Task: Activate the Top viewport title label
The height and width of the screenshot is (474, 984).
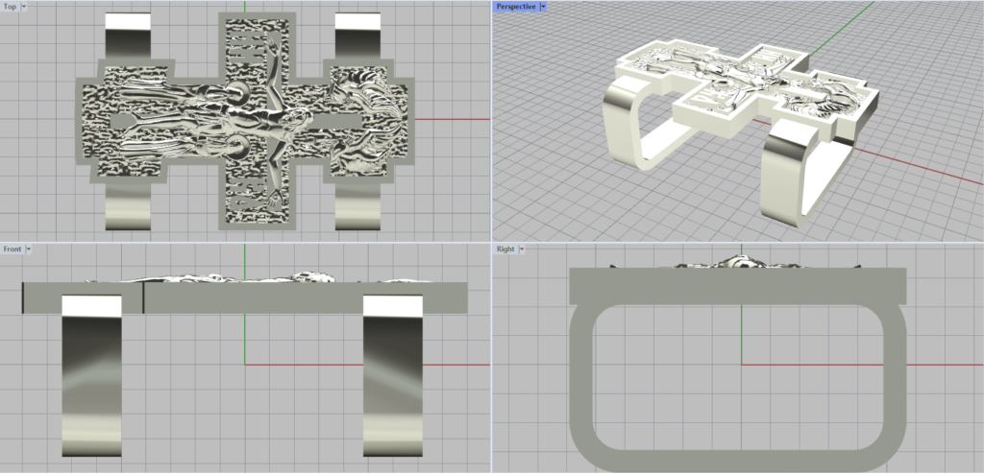Action: pos(10,7)
